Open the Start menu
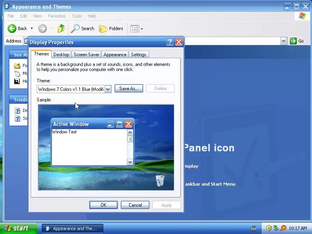The height and width of the screenshot is (234, 312). click(x=19, y=228)
